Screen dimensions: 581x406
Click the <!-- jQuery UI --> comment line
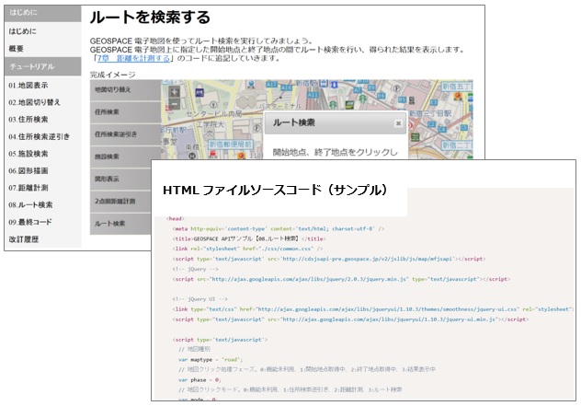click(199, 299)
